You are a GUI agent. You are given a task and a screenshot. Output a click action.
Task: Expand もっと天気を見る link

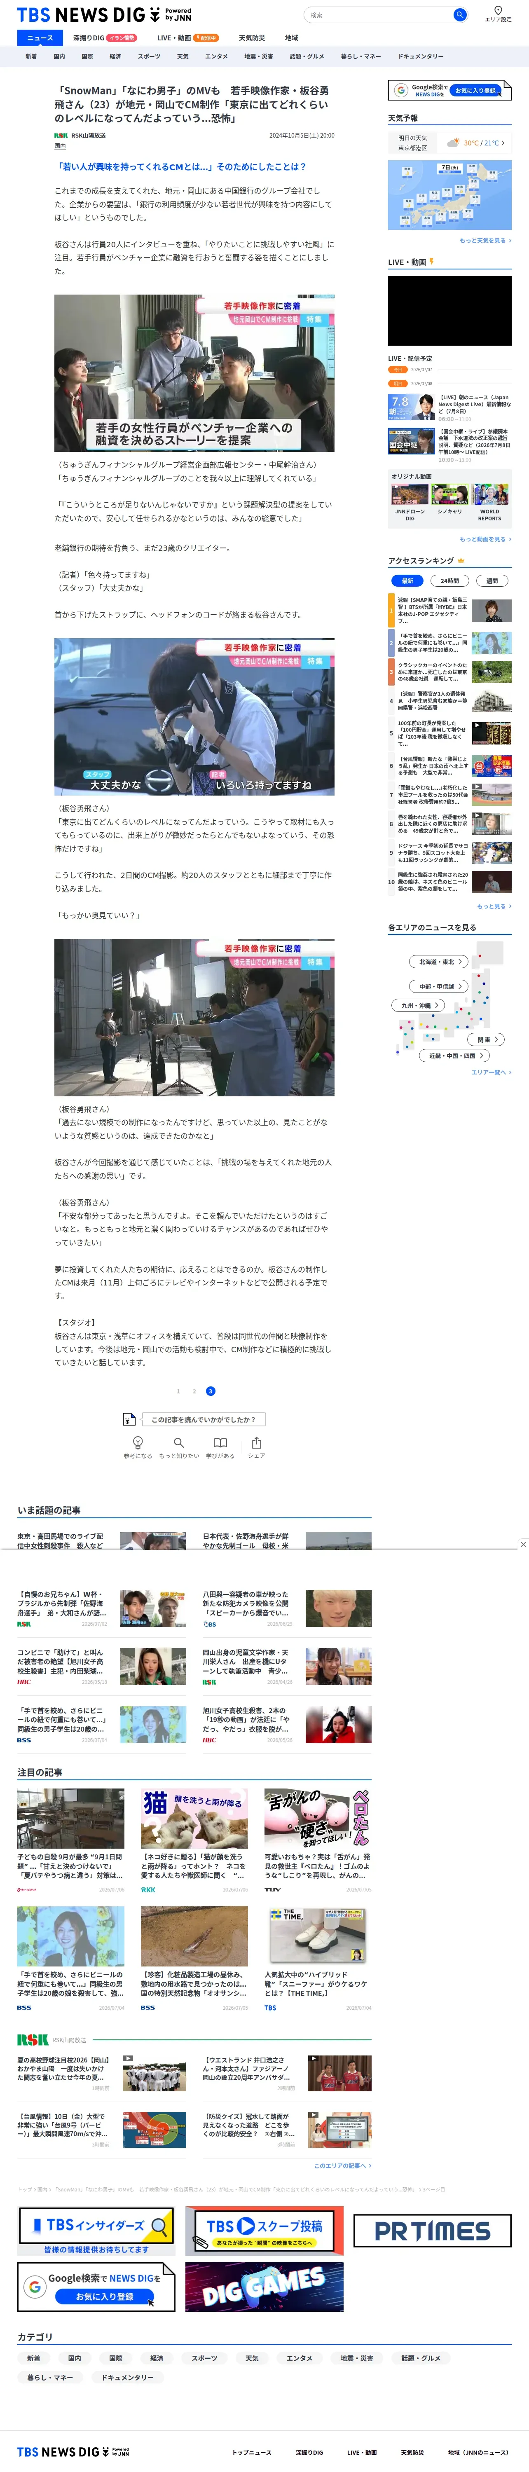click(486, 241)
